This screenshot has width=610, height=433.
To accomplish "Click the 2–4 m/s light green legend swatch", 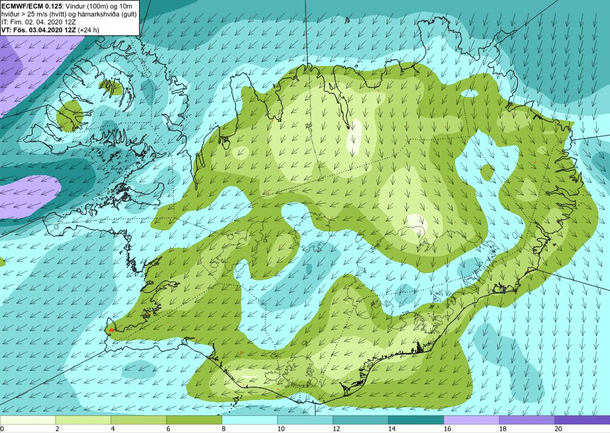I will [83, 420].
